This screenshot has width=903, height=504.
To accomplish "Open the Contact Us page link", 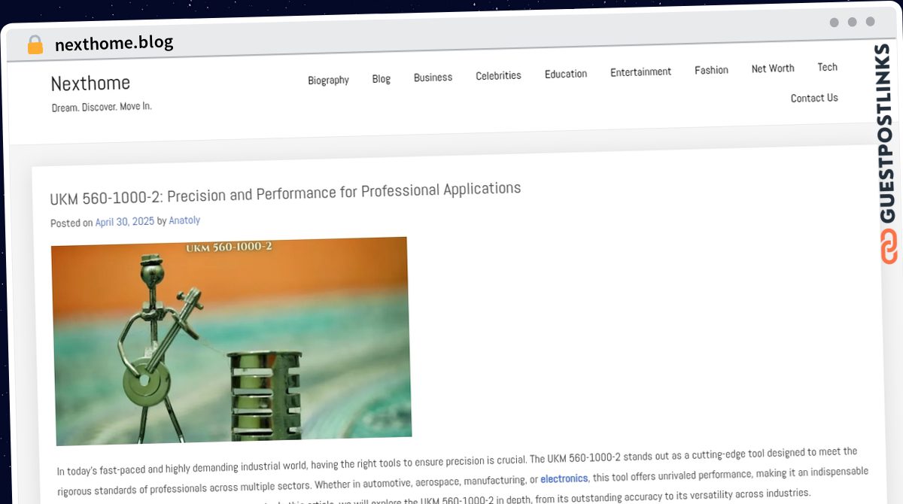I will (814, 98).
